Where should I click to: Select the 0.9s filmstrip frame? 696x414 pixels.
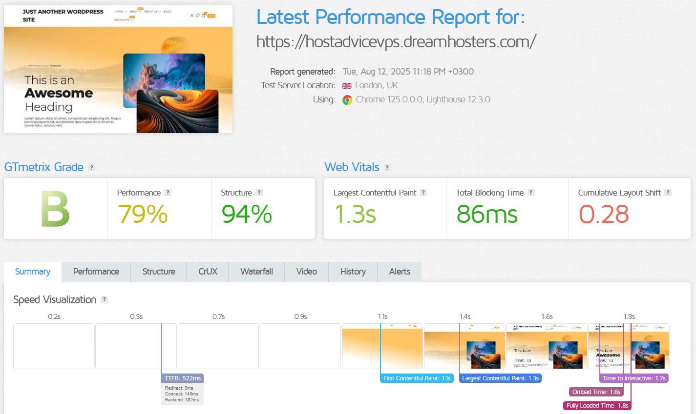click(x=300, y=346)
